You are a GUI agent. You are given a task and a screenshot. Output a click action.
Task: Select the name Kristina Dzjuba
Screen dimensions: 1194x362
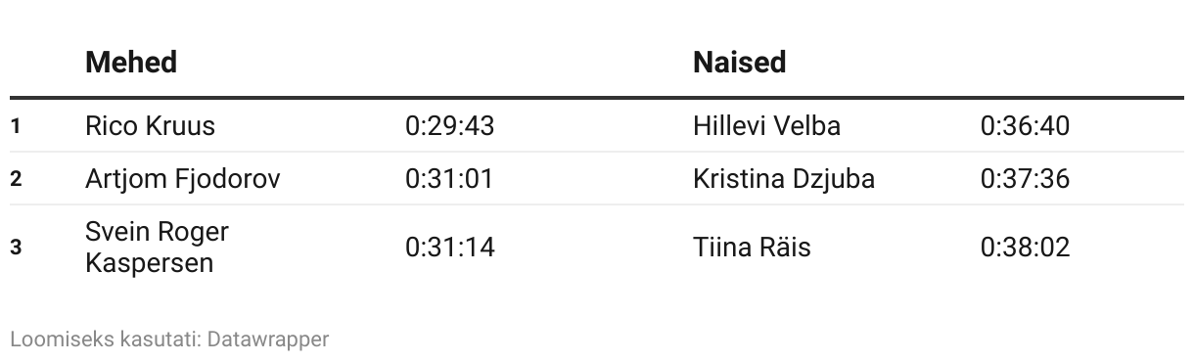point(784,179)
